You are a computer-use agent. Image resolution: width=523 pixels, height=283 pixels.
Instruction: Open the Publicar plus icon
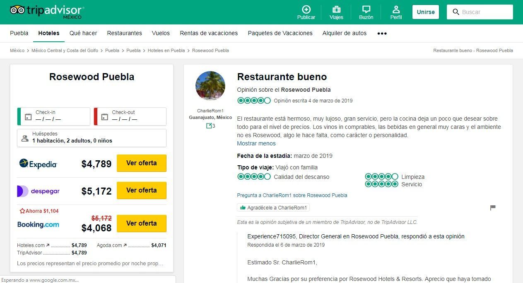point(306,9)
